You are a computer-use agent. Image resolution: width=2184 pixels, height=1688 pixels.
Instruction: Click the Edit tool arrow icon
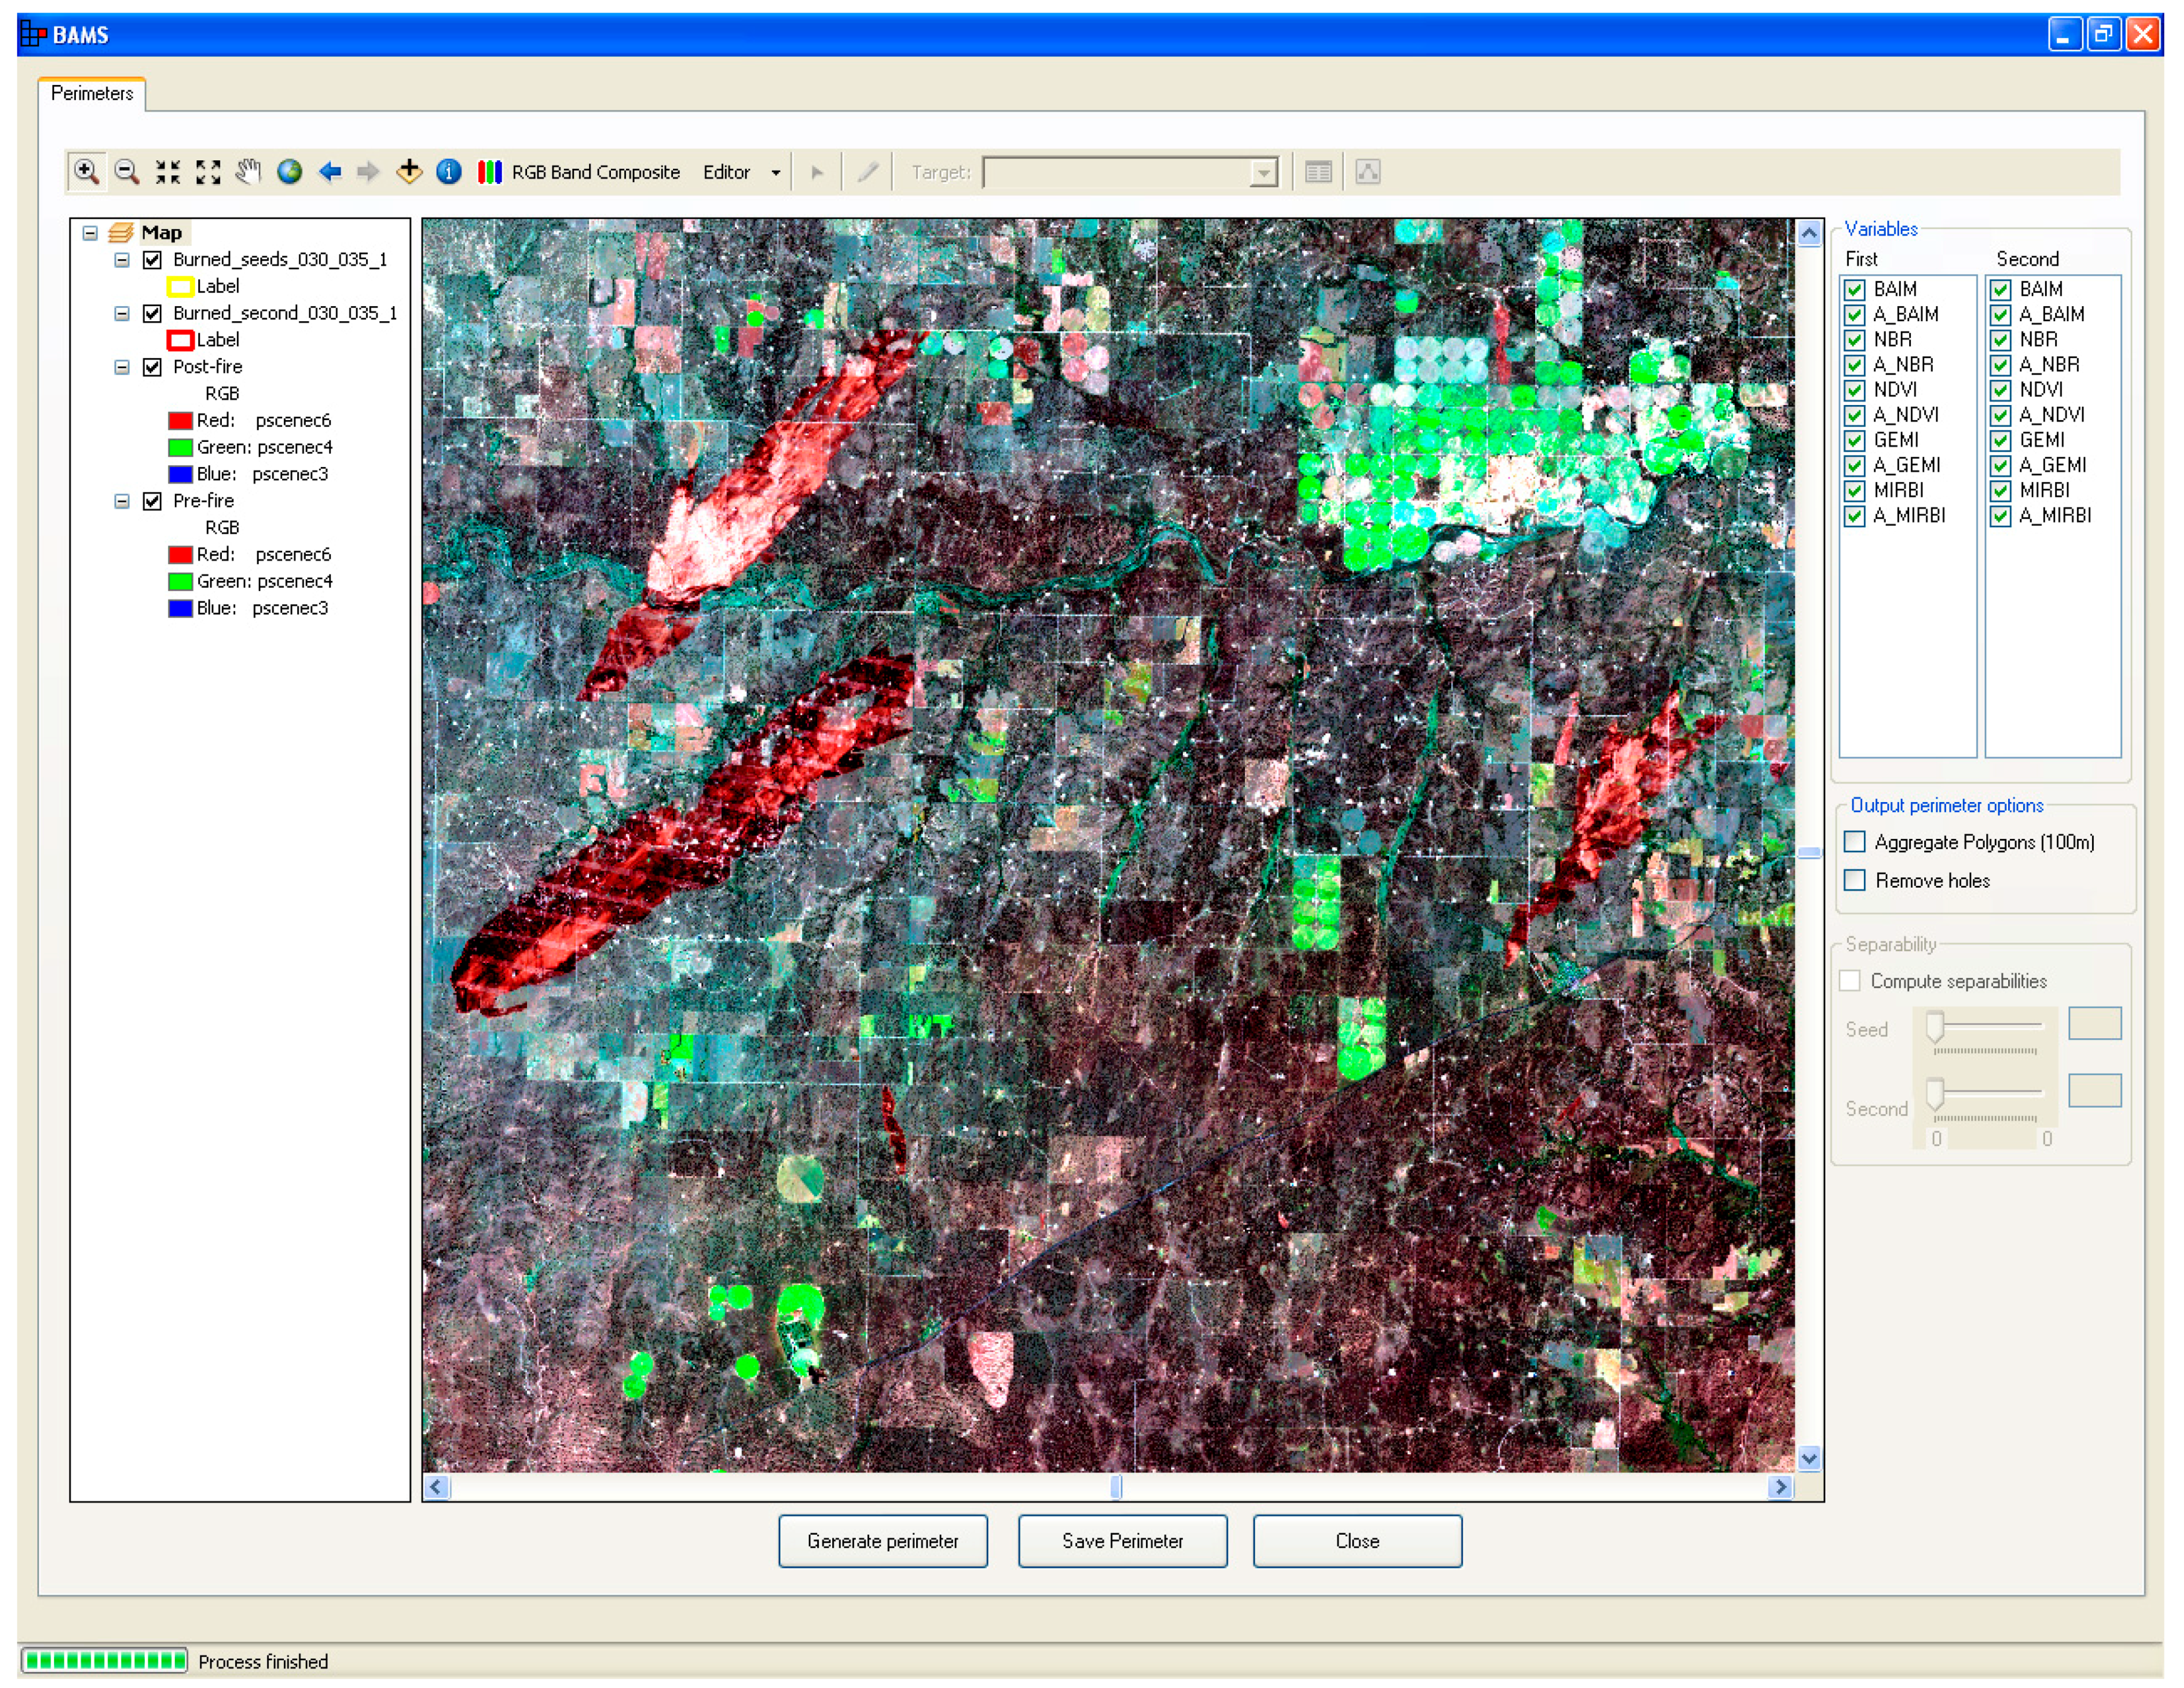tap(817, 173)
